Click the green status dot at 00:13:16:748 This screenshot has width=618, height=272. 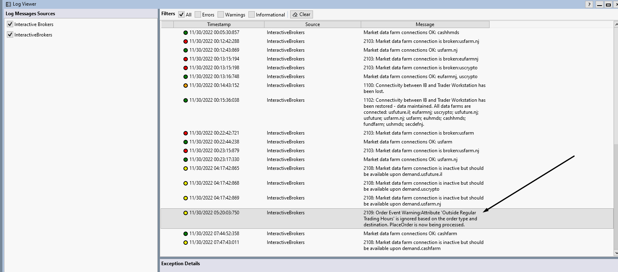[x=185, y=77]
